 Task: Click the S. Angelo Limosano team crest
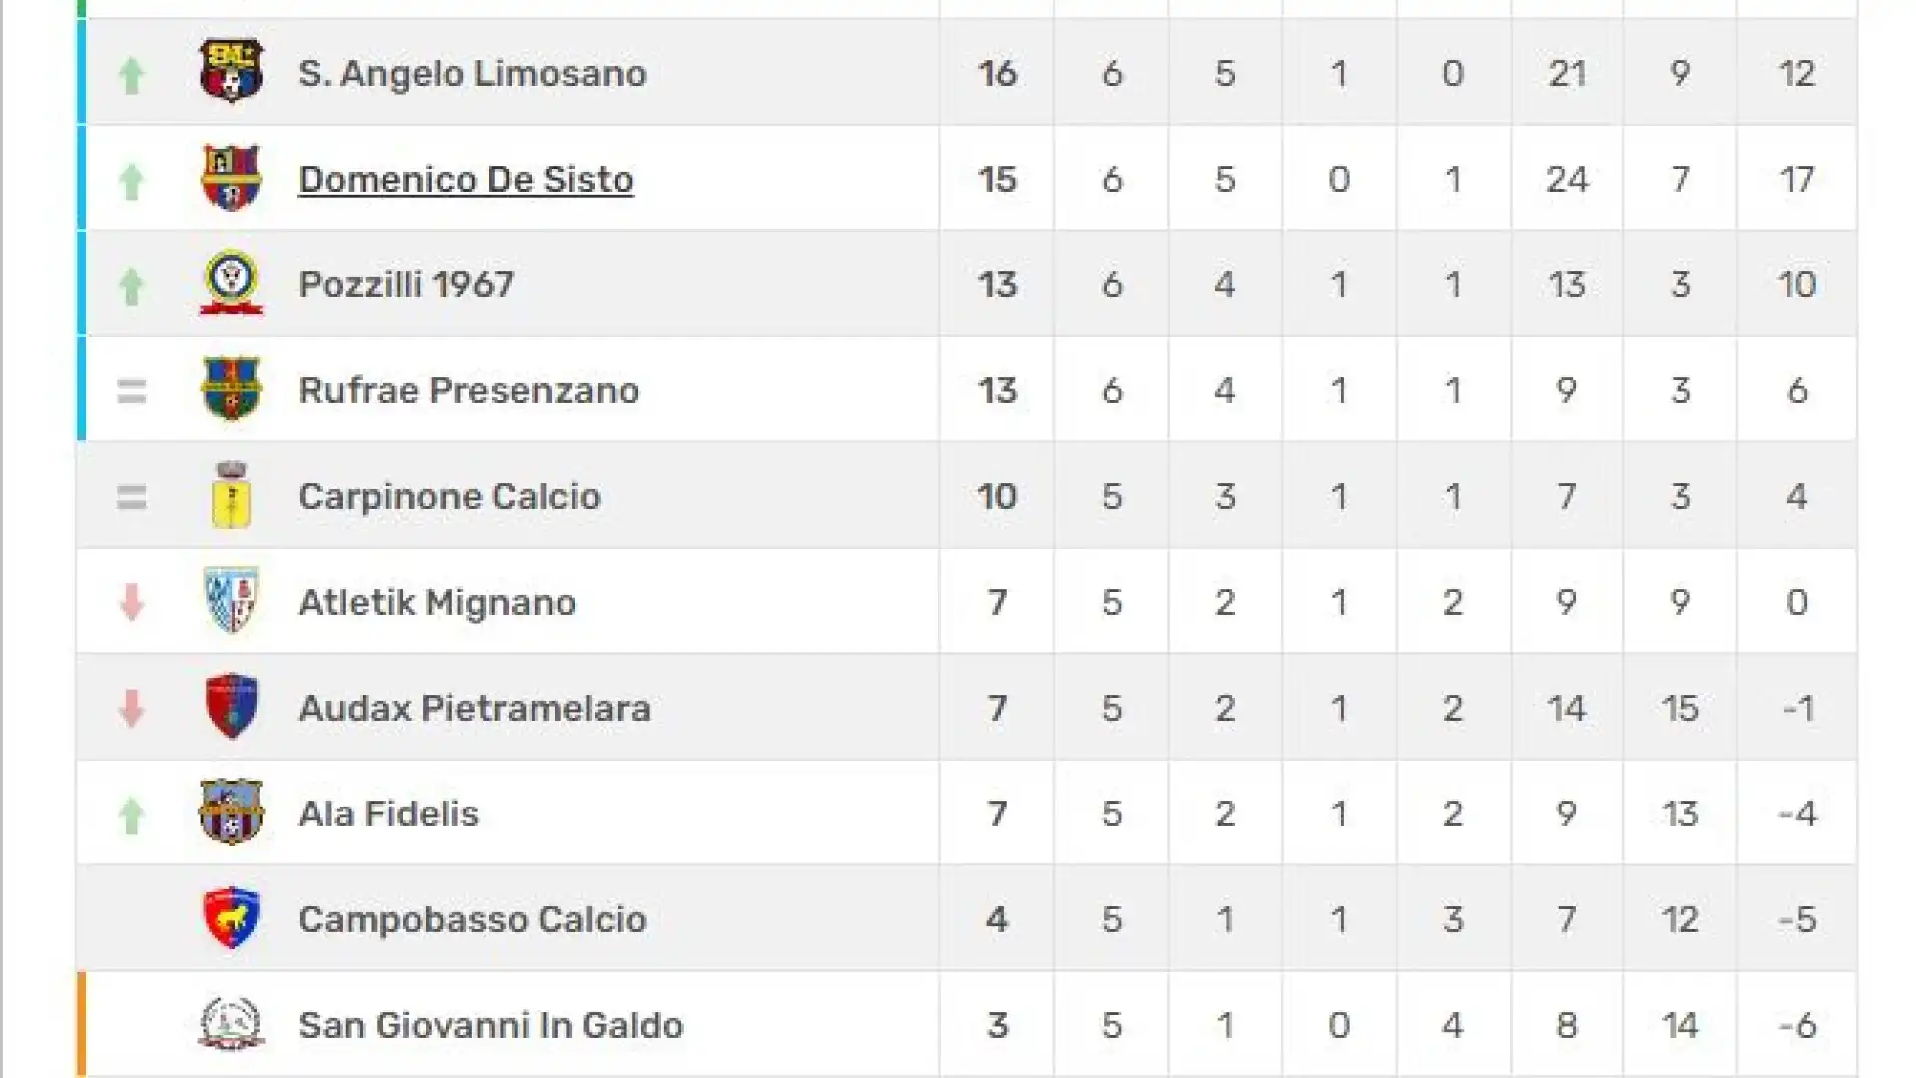point(231,71)
